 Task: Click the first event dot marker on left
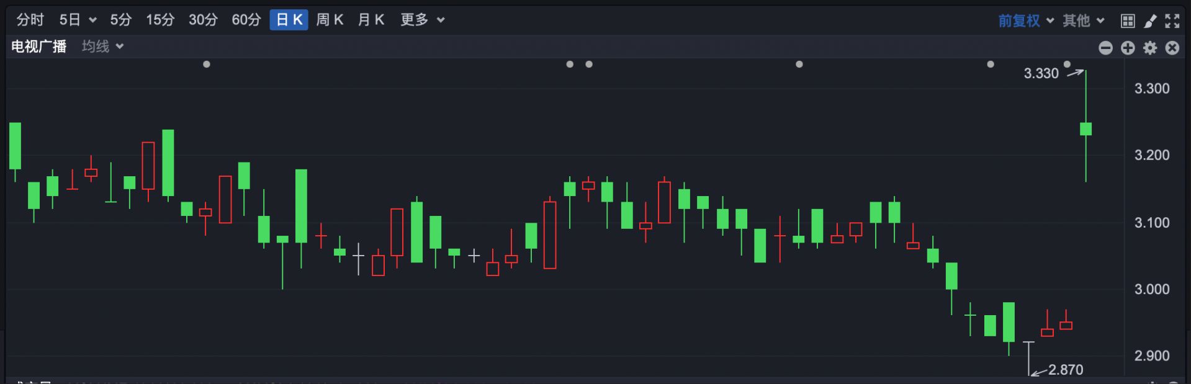pyautogui.click(x=207, y=65)
